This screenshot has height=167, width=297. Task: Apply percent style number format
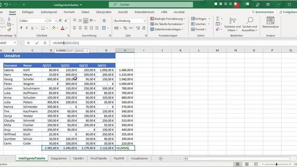tap(125, 28)
